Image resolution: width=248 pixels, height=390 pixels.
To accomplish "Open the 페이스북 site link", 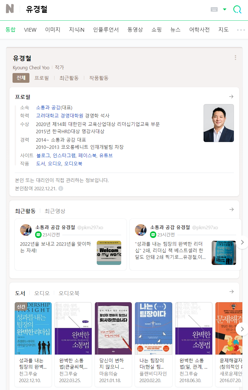I will 87,155.
